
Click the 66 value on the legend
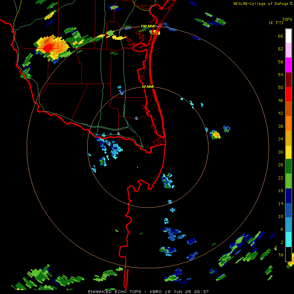point(281,36)
